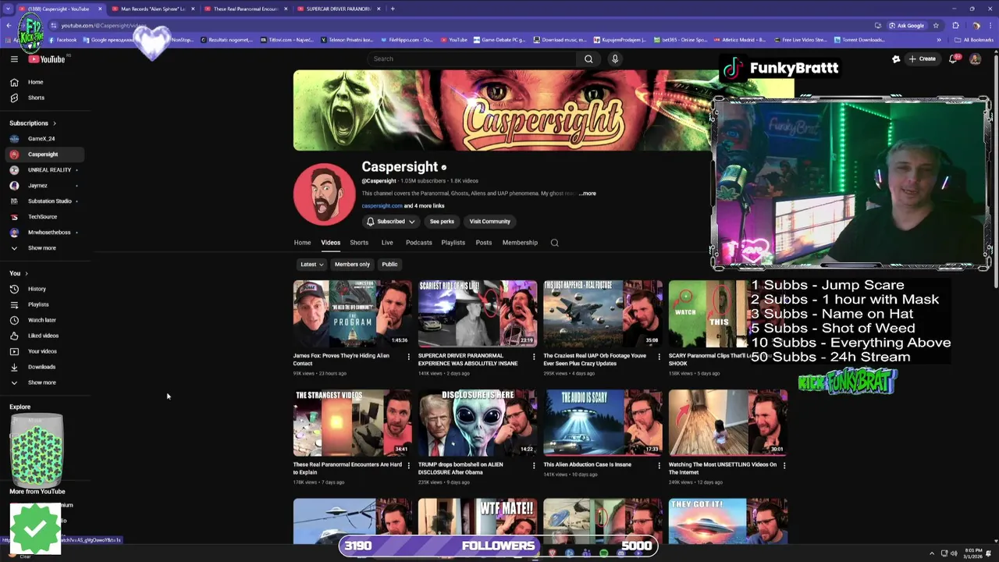Viewport: 999px width, 562px height.
Task: Switch to channel Shorts tab
Action: (x=359, y=243)
